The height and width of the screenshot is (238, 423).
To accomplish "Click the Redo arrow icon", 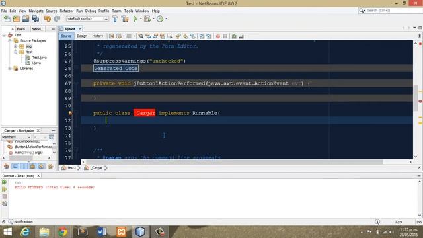I will pyautogui.click(x=57, y=19).
